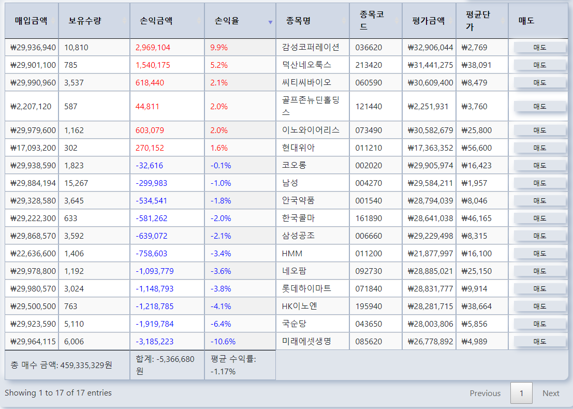This screenshot has height=409, width=573.
Task: Click stock name 덕산네오룩스
Action: coord(306,65)
